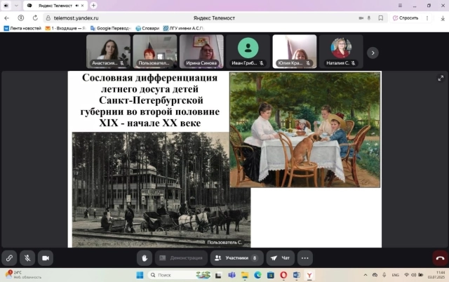
Task: End call with red hang-up button
Action: [x=440, y=258]
